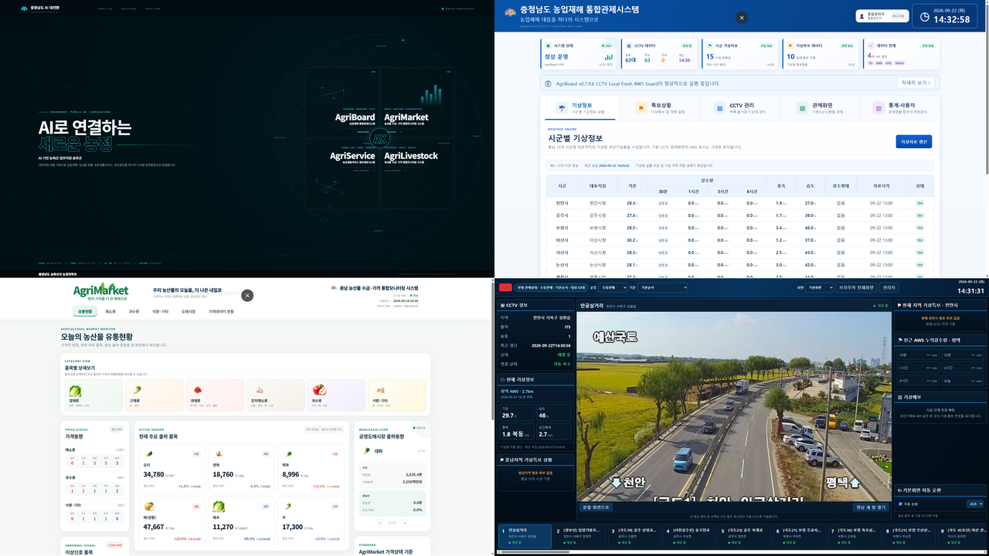Click the 배(원황) pear product icon
Screen dimensions: 989x556
[x=150, y=507]
